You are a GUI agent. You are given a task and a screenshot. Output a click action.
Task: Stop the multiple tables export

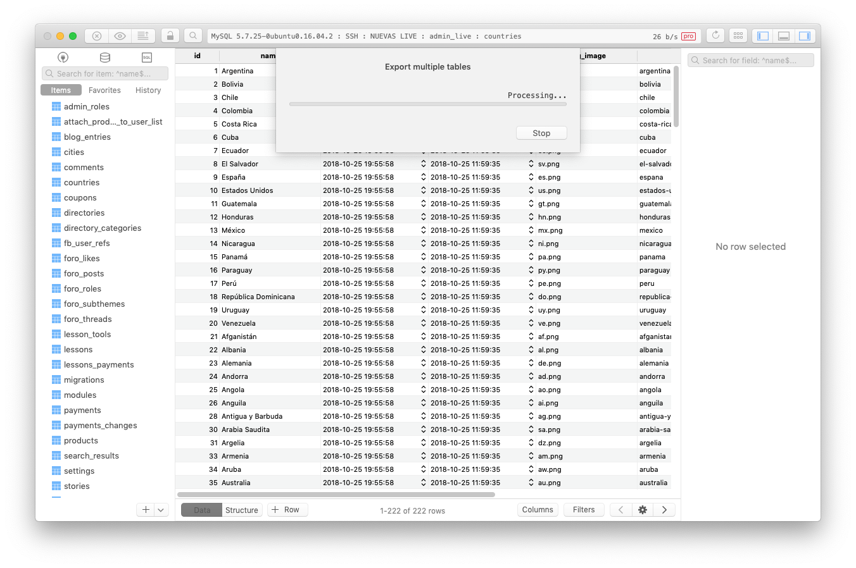(541, 133)
